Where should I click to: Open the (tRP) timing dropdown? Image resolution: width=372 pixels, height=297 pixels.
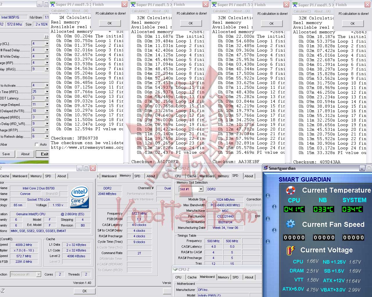click(x=47, y=63)
